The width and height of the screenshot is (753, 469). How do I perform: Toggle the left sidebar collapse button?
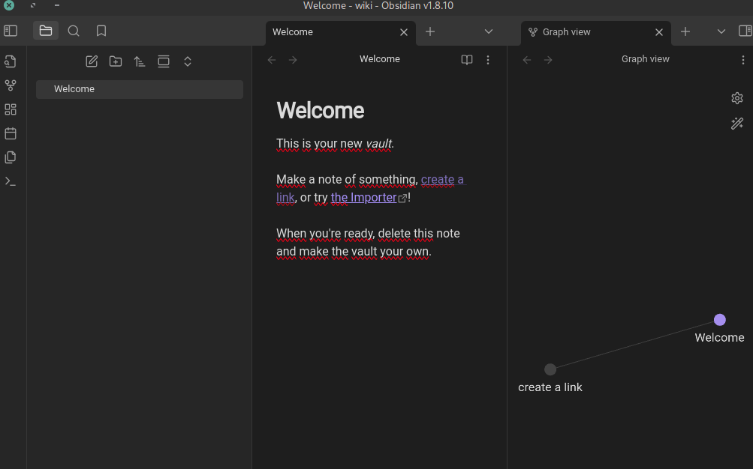(11, 31)
